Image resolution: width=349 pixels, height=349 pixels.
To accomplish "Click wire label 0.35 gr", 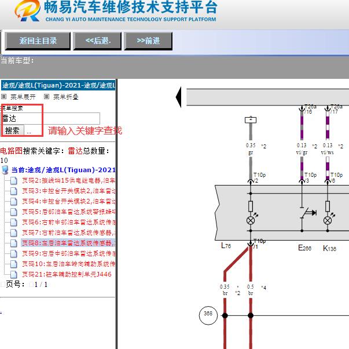I will (251, 149).
